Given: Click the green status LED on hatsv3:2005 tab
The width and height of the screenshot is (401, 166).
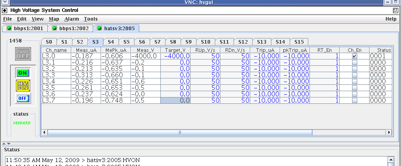Looking at the screenshot, I should (99, 28).
